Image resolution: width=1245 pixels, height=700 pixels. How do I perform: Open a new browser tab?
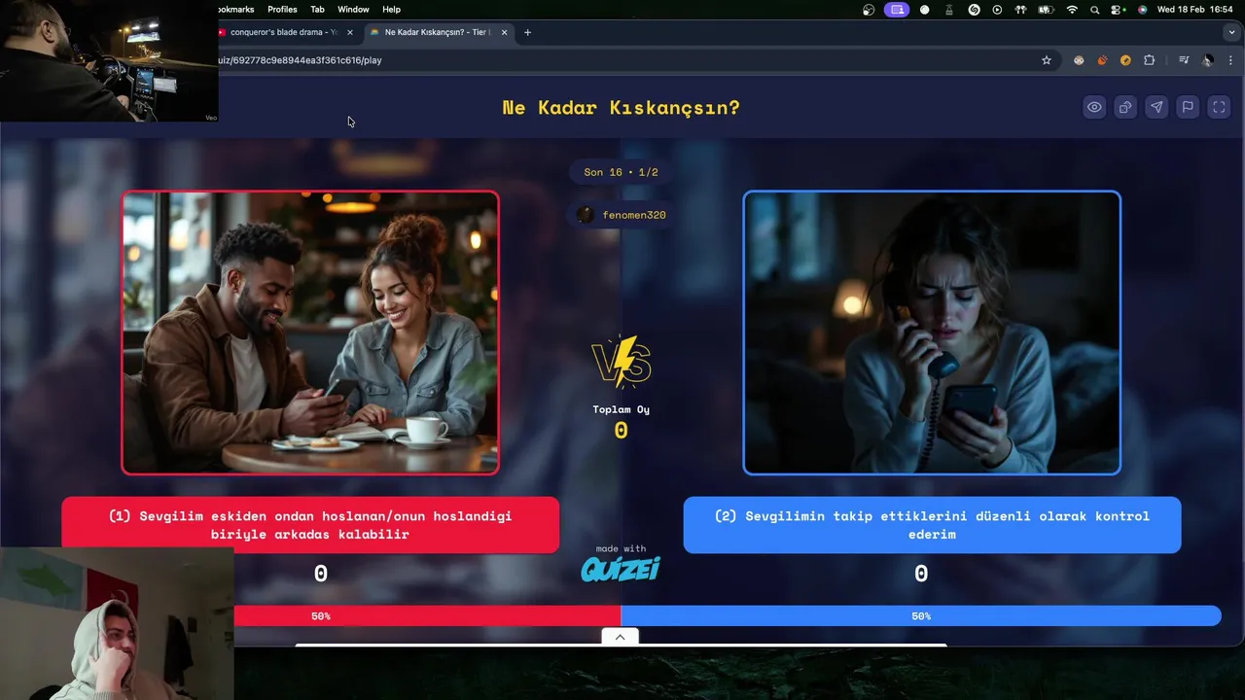click(527, 32)
